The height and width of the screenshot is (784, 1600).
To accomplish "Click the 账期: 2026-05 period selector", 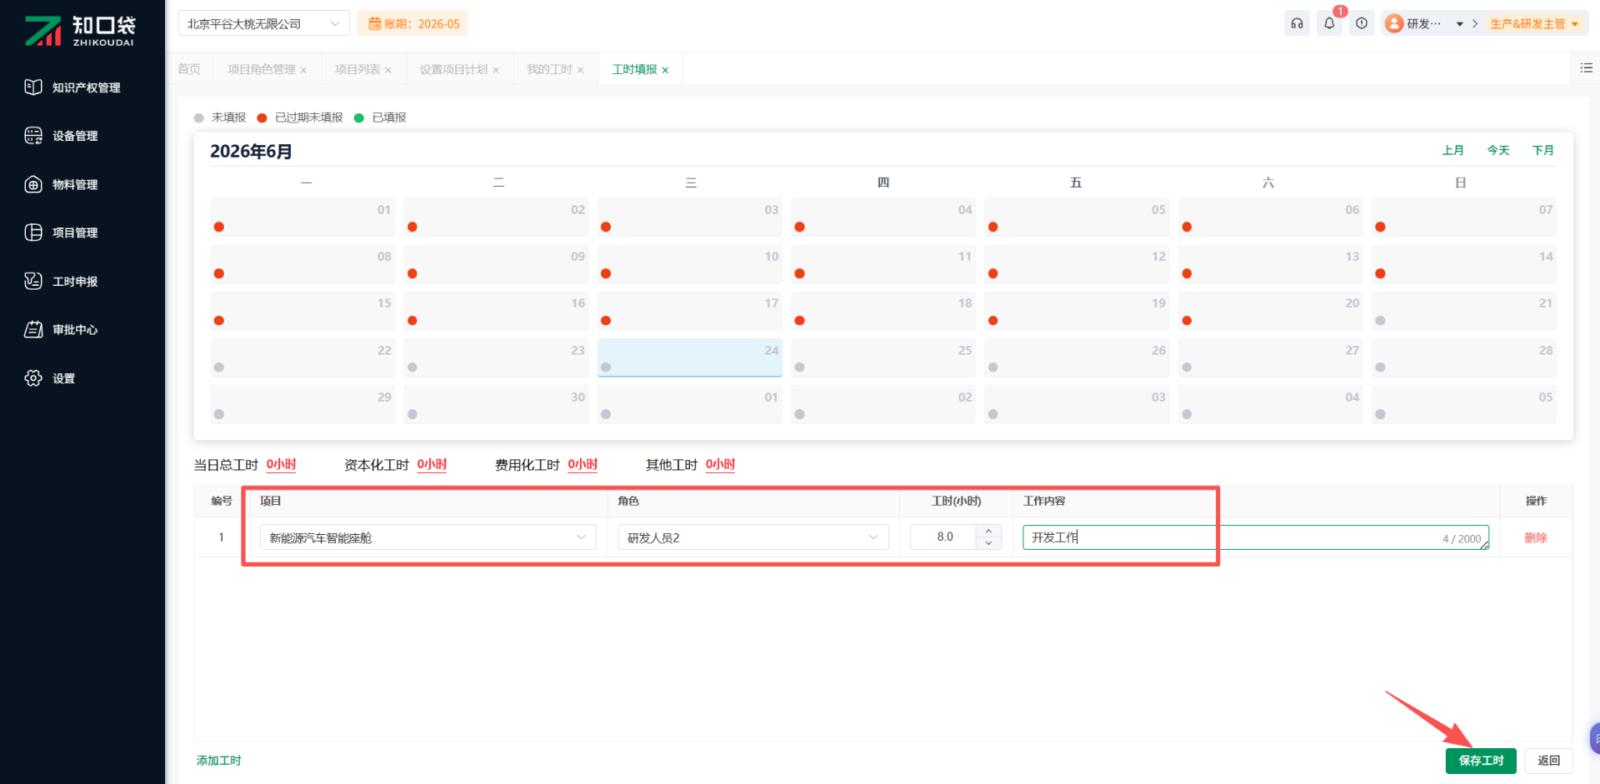I will click(x=412, y=23).
